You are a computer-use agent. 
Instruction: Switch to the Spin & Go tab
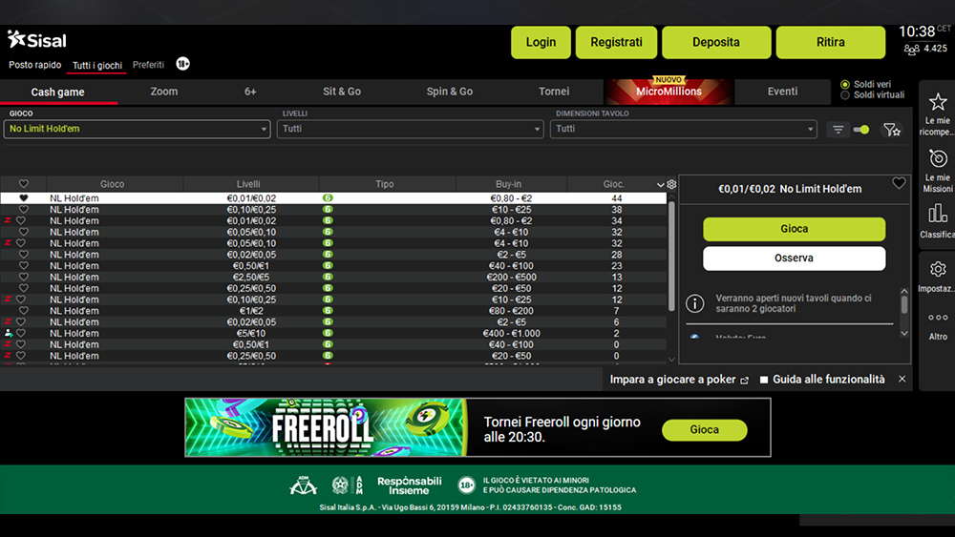pyautogui.click(x=450, y=92)
